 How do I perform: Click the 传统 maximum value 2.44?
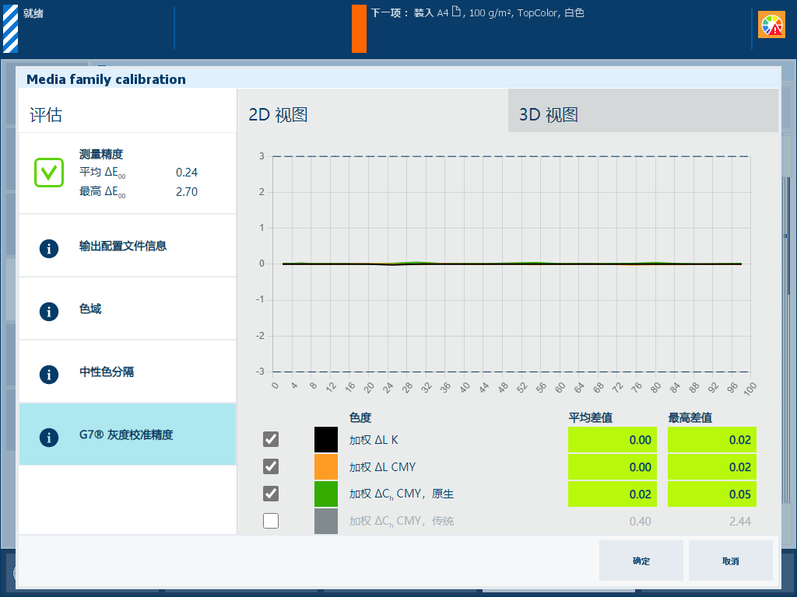739,522
